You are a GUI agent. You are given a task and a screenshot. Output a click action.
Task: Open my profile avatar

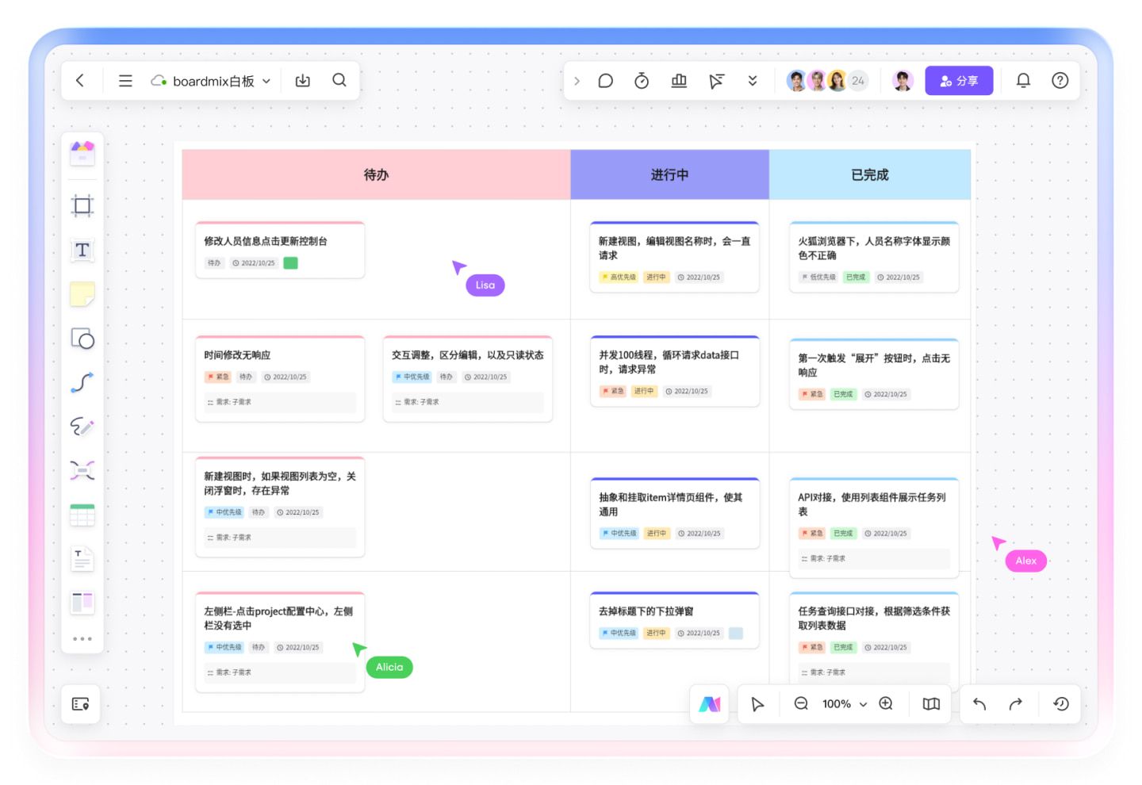[x=902, y=81]
